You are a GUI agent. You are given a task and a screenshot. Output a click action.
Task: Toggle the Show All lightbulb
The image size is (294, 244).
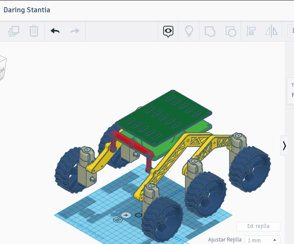coord(189,31)
